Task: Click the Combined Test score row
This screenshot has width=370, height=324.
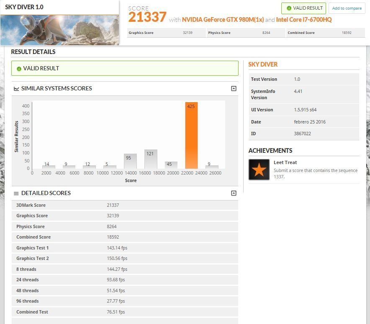Action: coord(125,312)
